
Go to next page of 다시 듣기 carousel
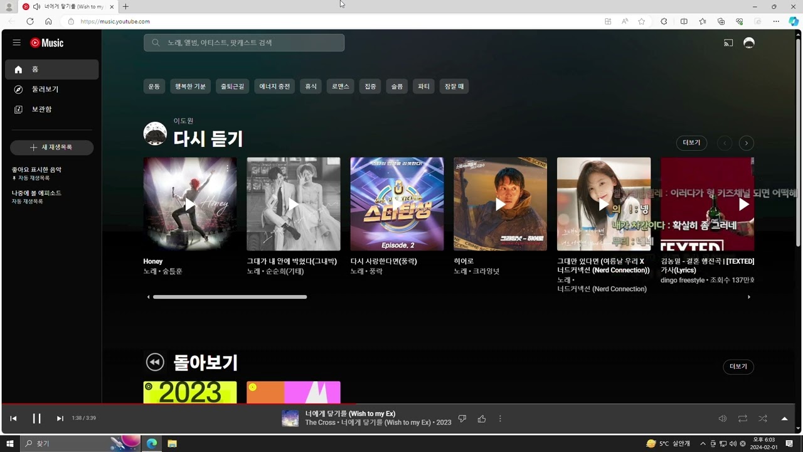746,143
